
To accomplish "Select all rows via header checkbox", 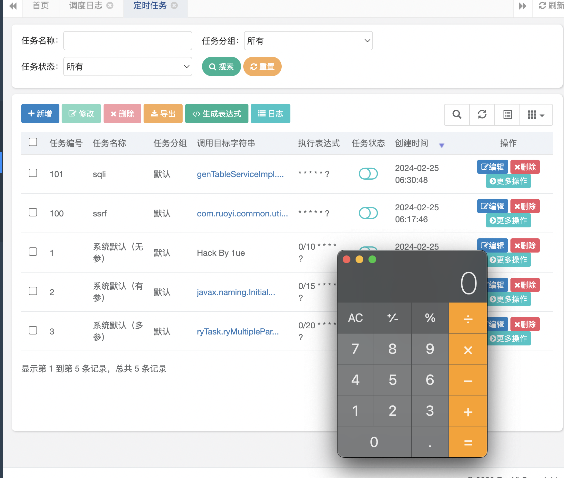I will coord(33,142).
